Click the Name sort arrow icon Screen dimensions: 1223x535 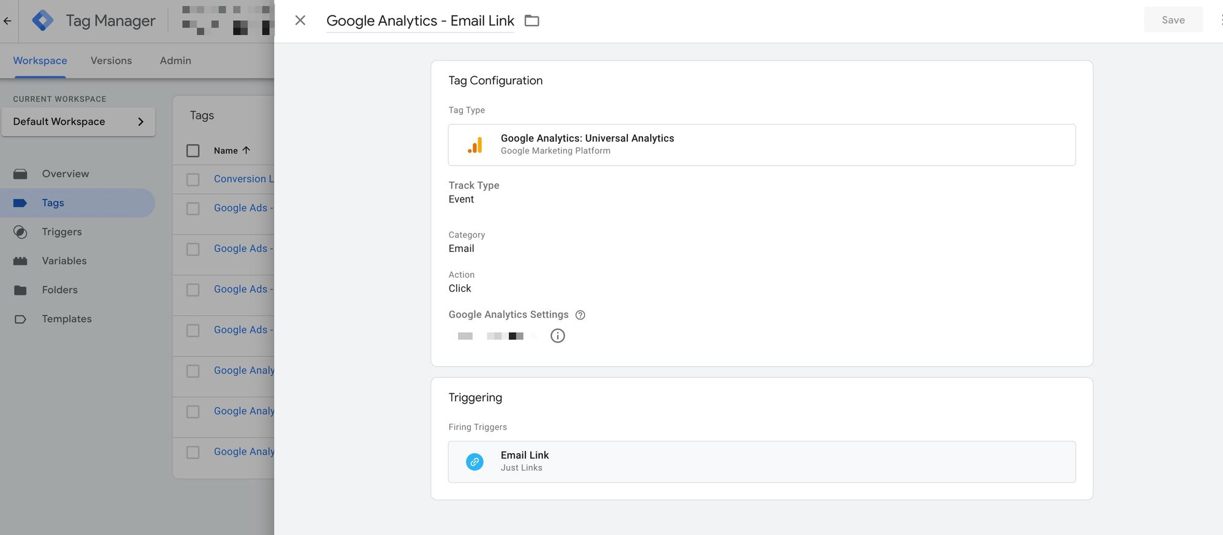point(246,150)
